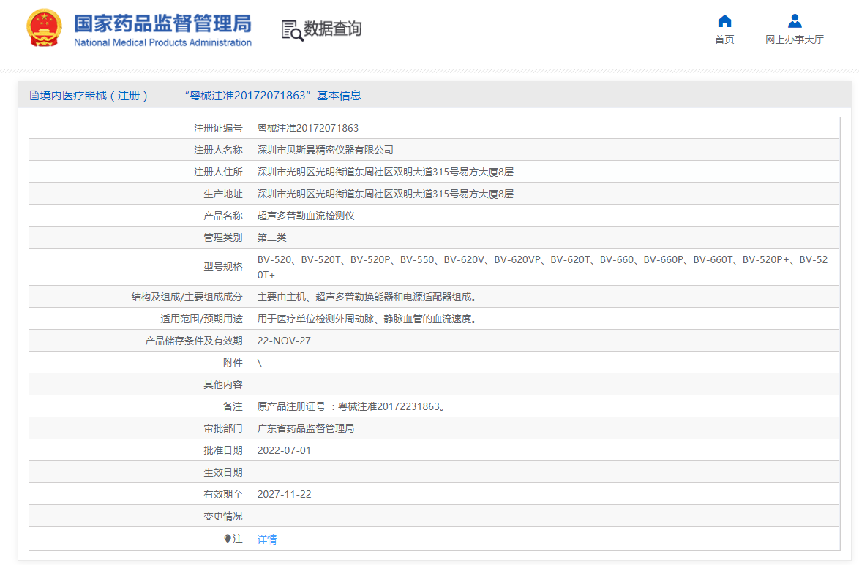Click the 附件 label

click(233, 363)
